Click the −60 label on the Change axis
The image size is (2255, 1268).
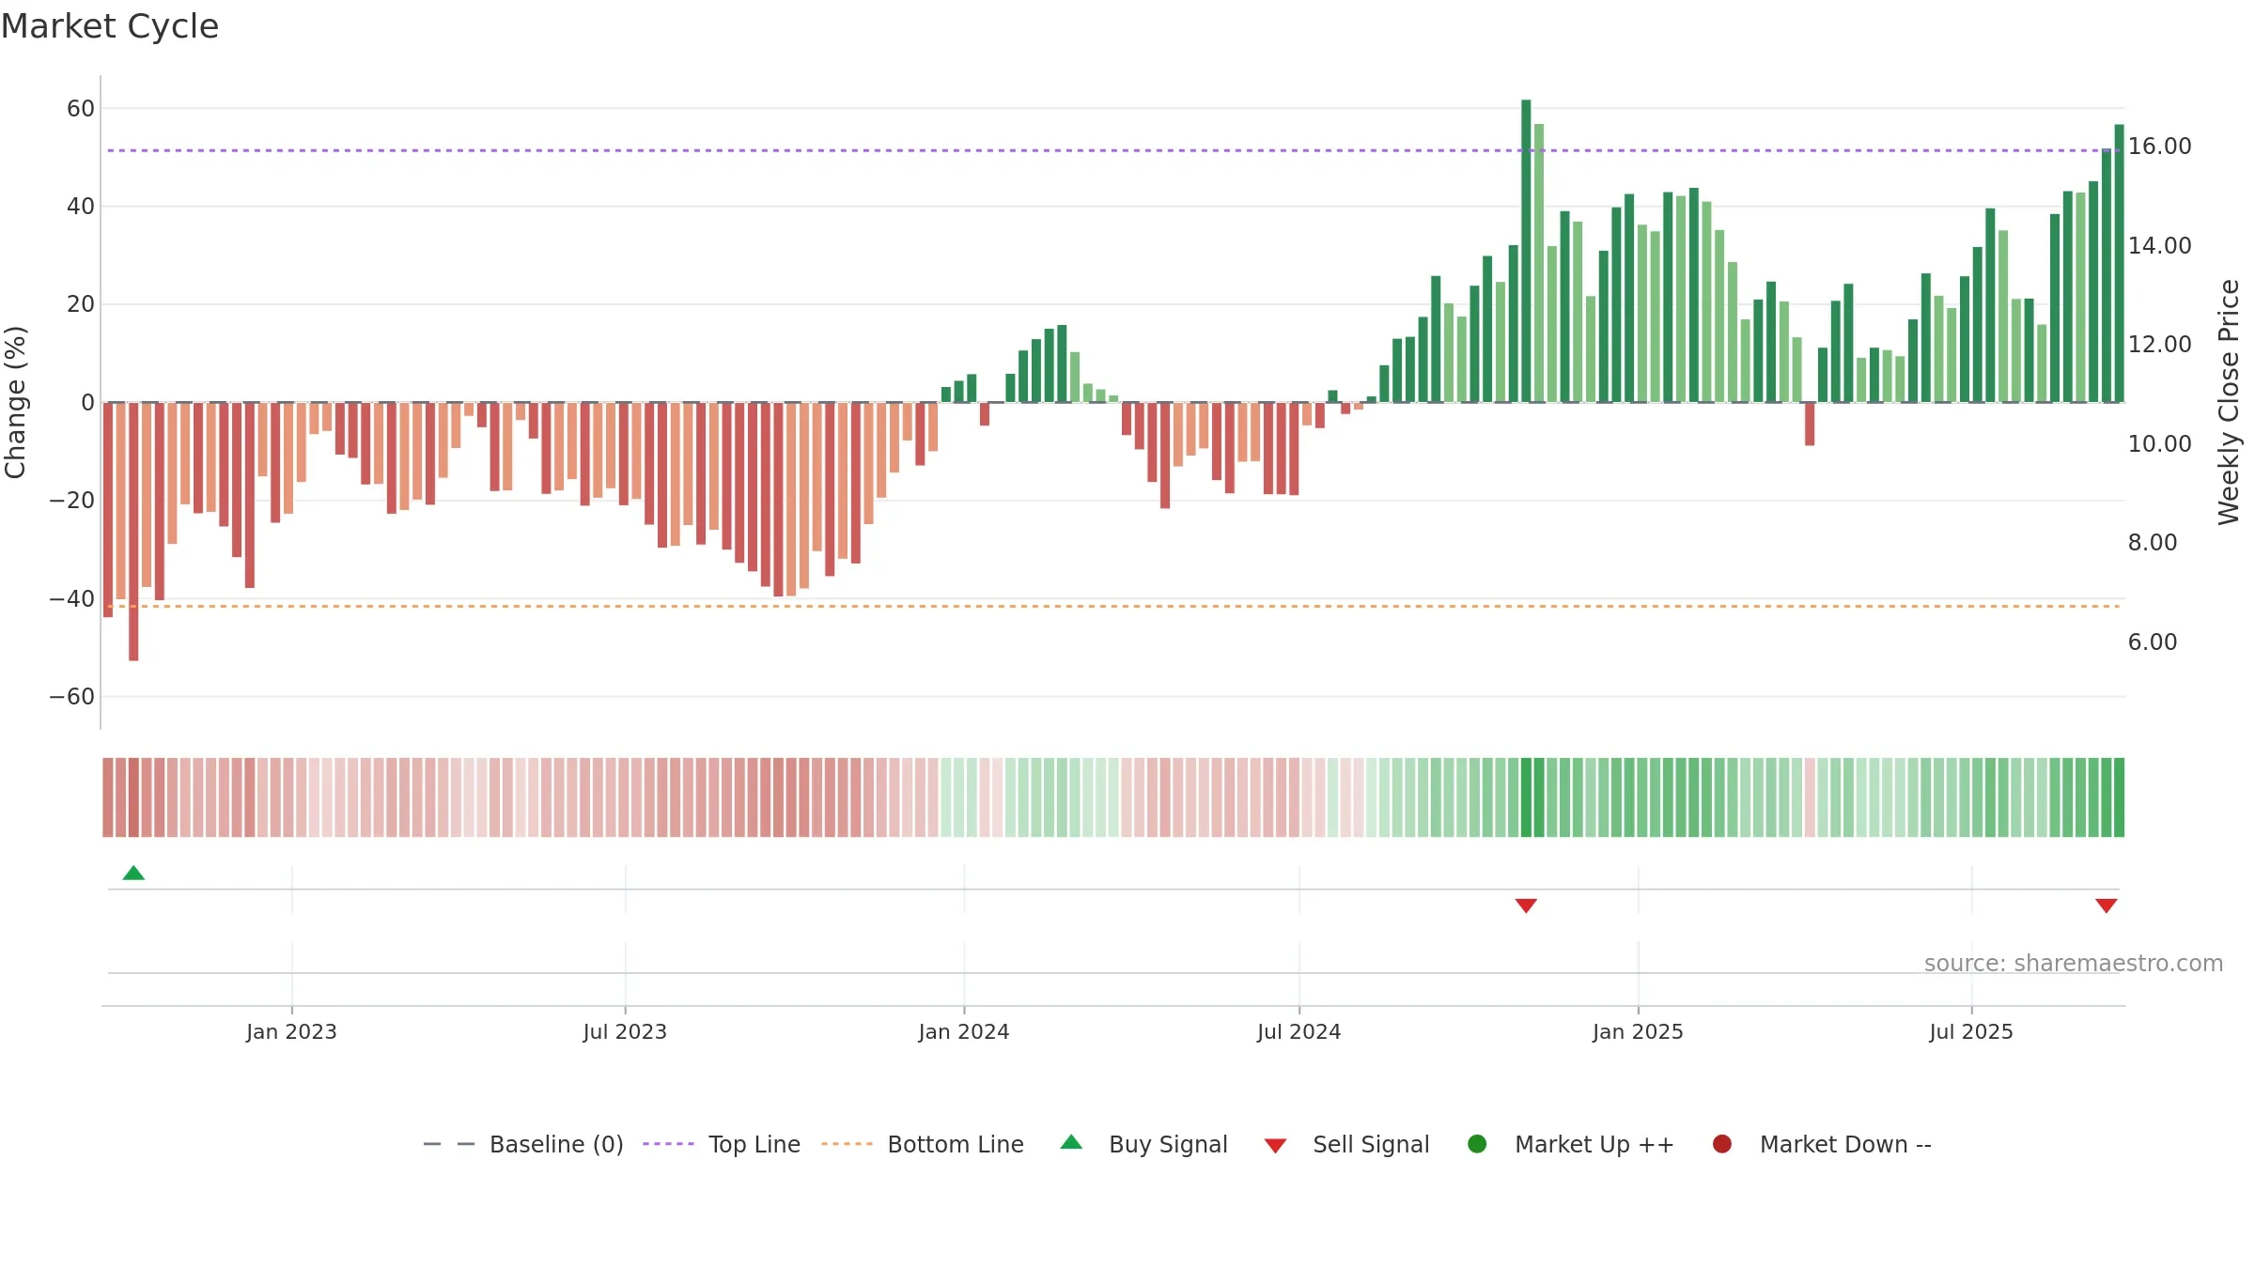pyautogui.click(x=72, y=697)
